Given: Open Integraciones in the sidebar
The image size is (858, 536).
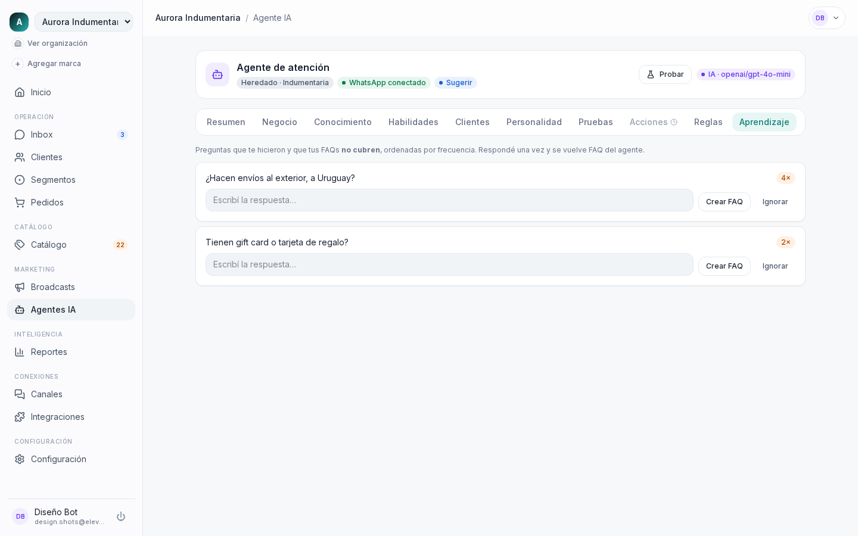Looking at the screenshot, I should point(71,417).
